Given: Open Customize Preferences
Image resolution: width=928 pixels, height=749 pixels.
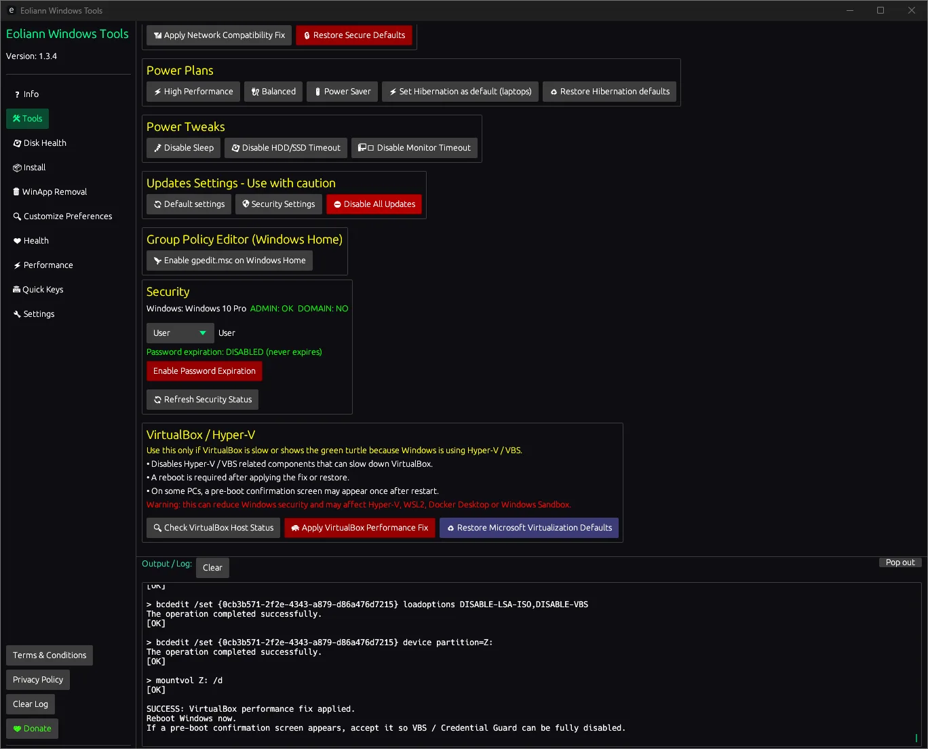Looking at the screenshot, I should click(x=68, y=216).
